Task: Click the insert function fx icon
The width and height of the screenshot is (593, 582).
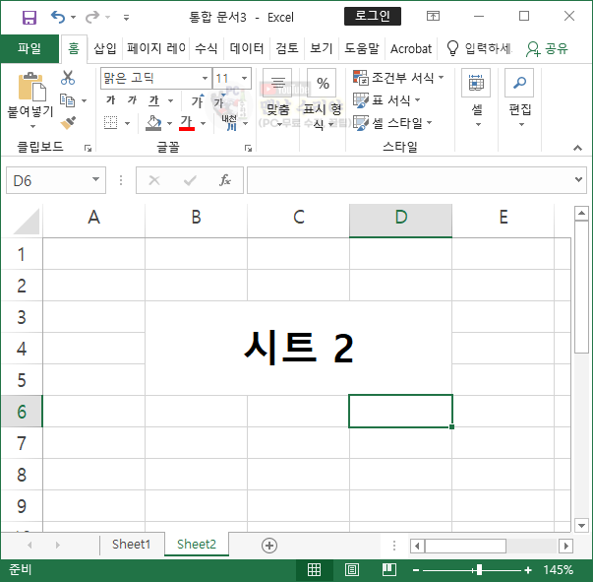Action: coord(225,180)
